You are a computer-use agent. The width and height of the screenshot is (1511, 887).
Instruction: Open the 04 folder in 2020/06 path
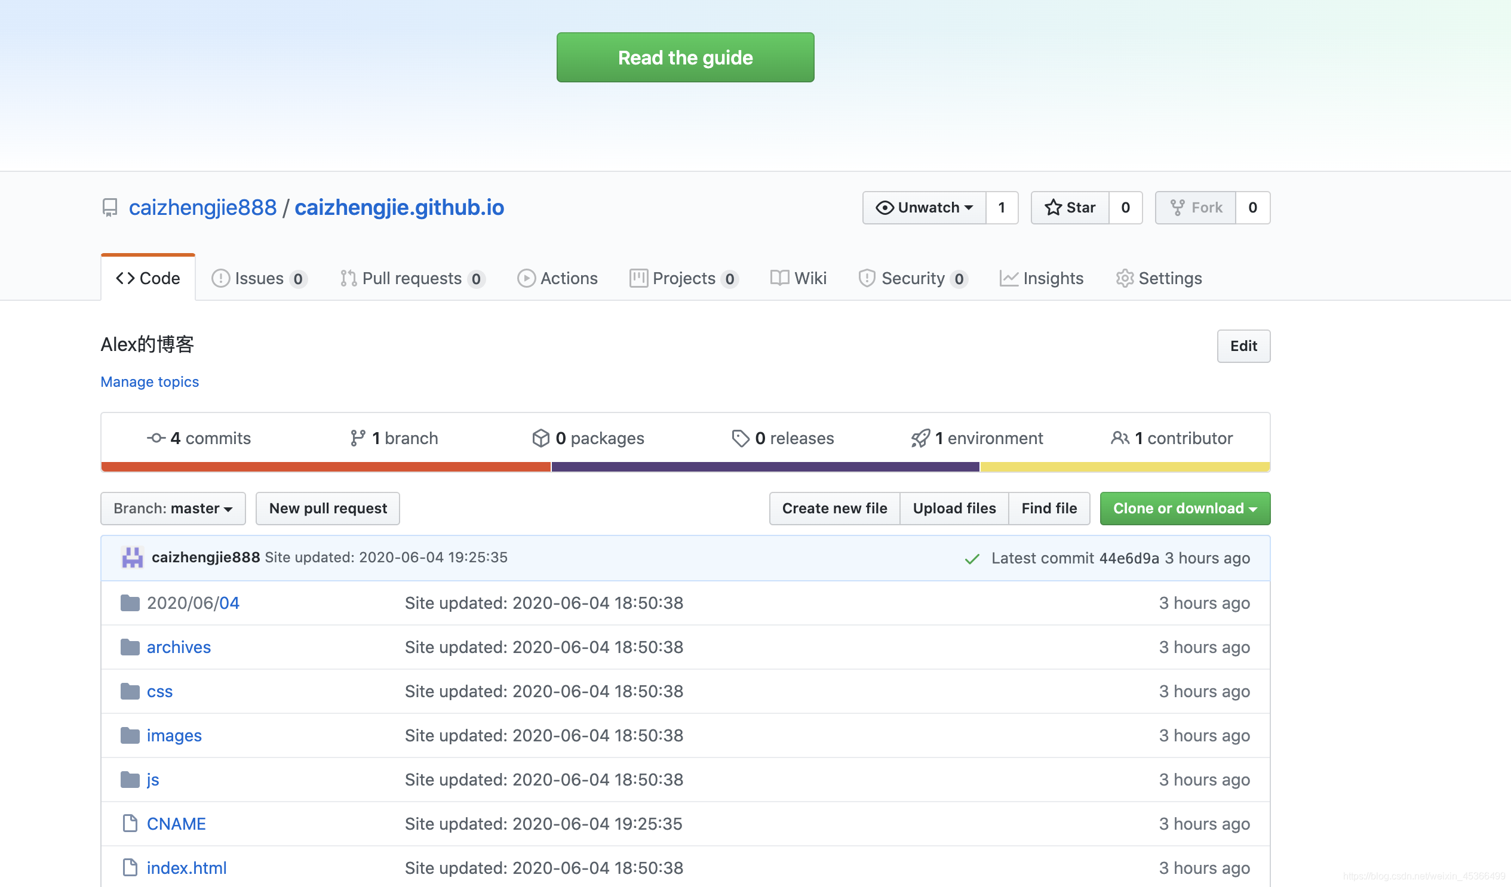point(229,603)
